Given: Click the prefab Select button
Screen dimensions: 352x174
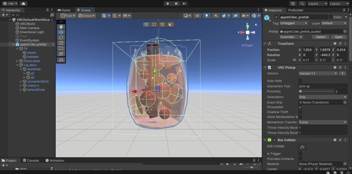Looking at the screenshot, I should coord(321,37).
